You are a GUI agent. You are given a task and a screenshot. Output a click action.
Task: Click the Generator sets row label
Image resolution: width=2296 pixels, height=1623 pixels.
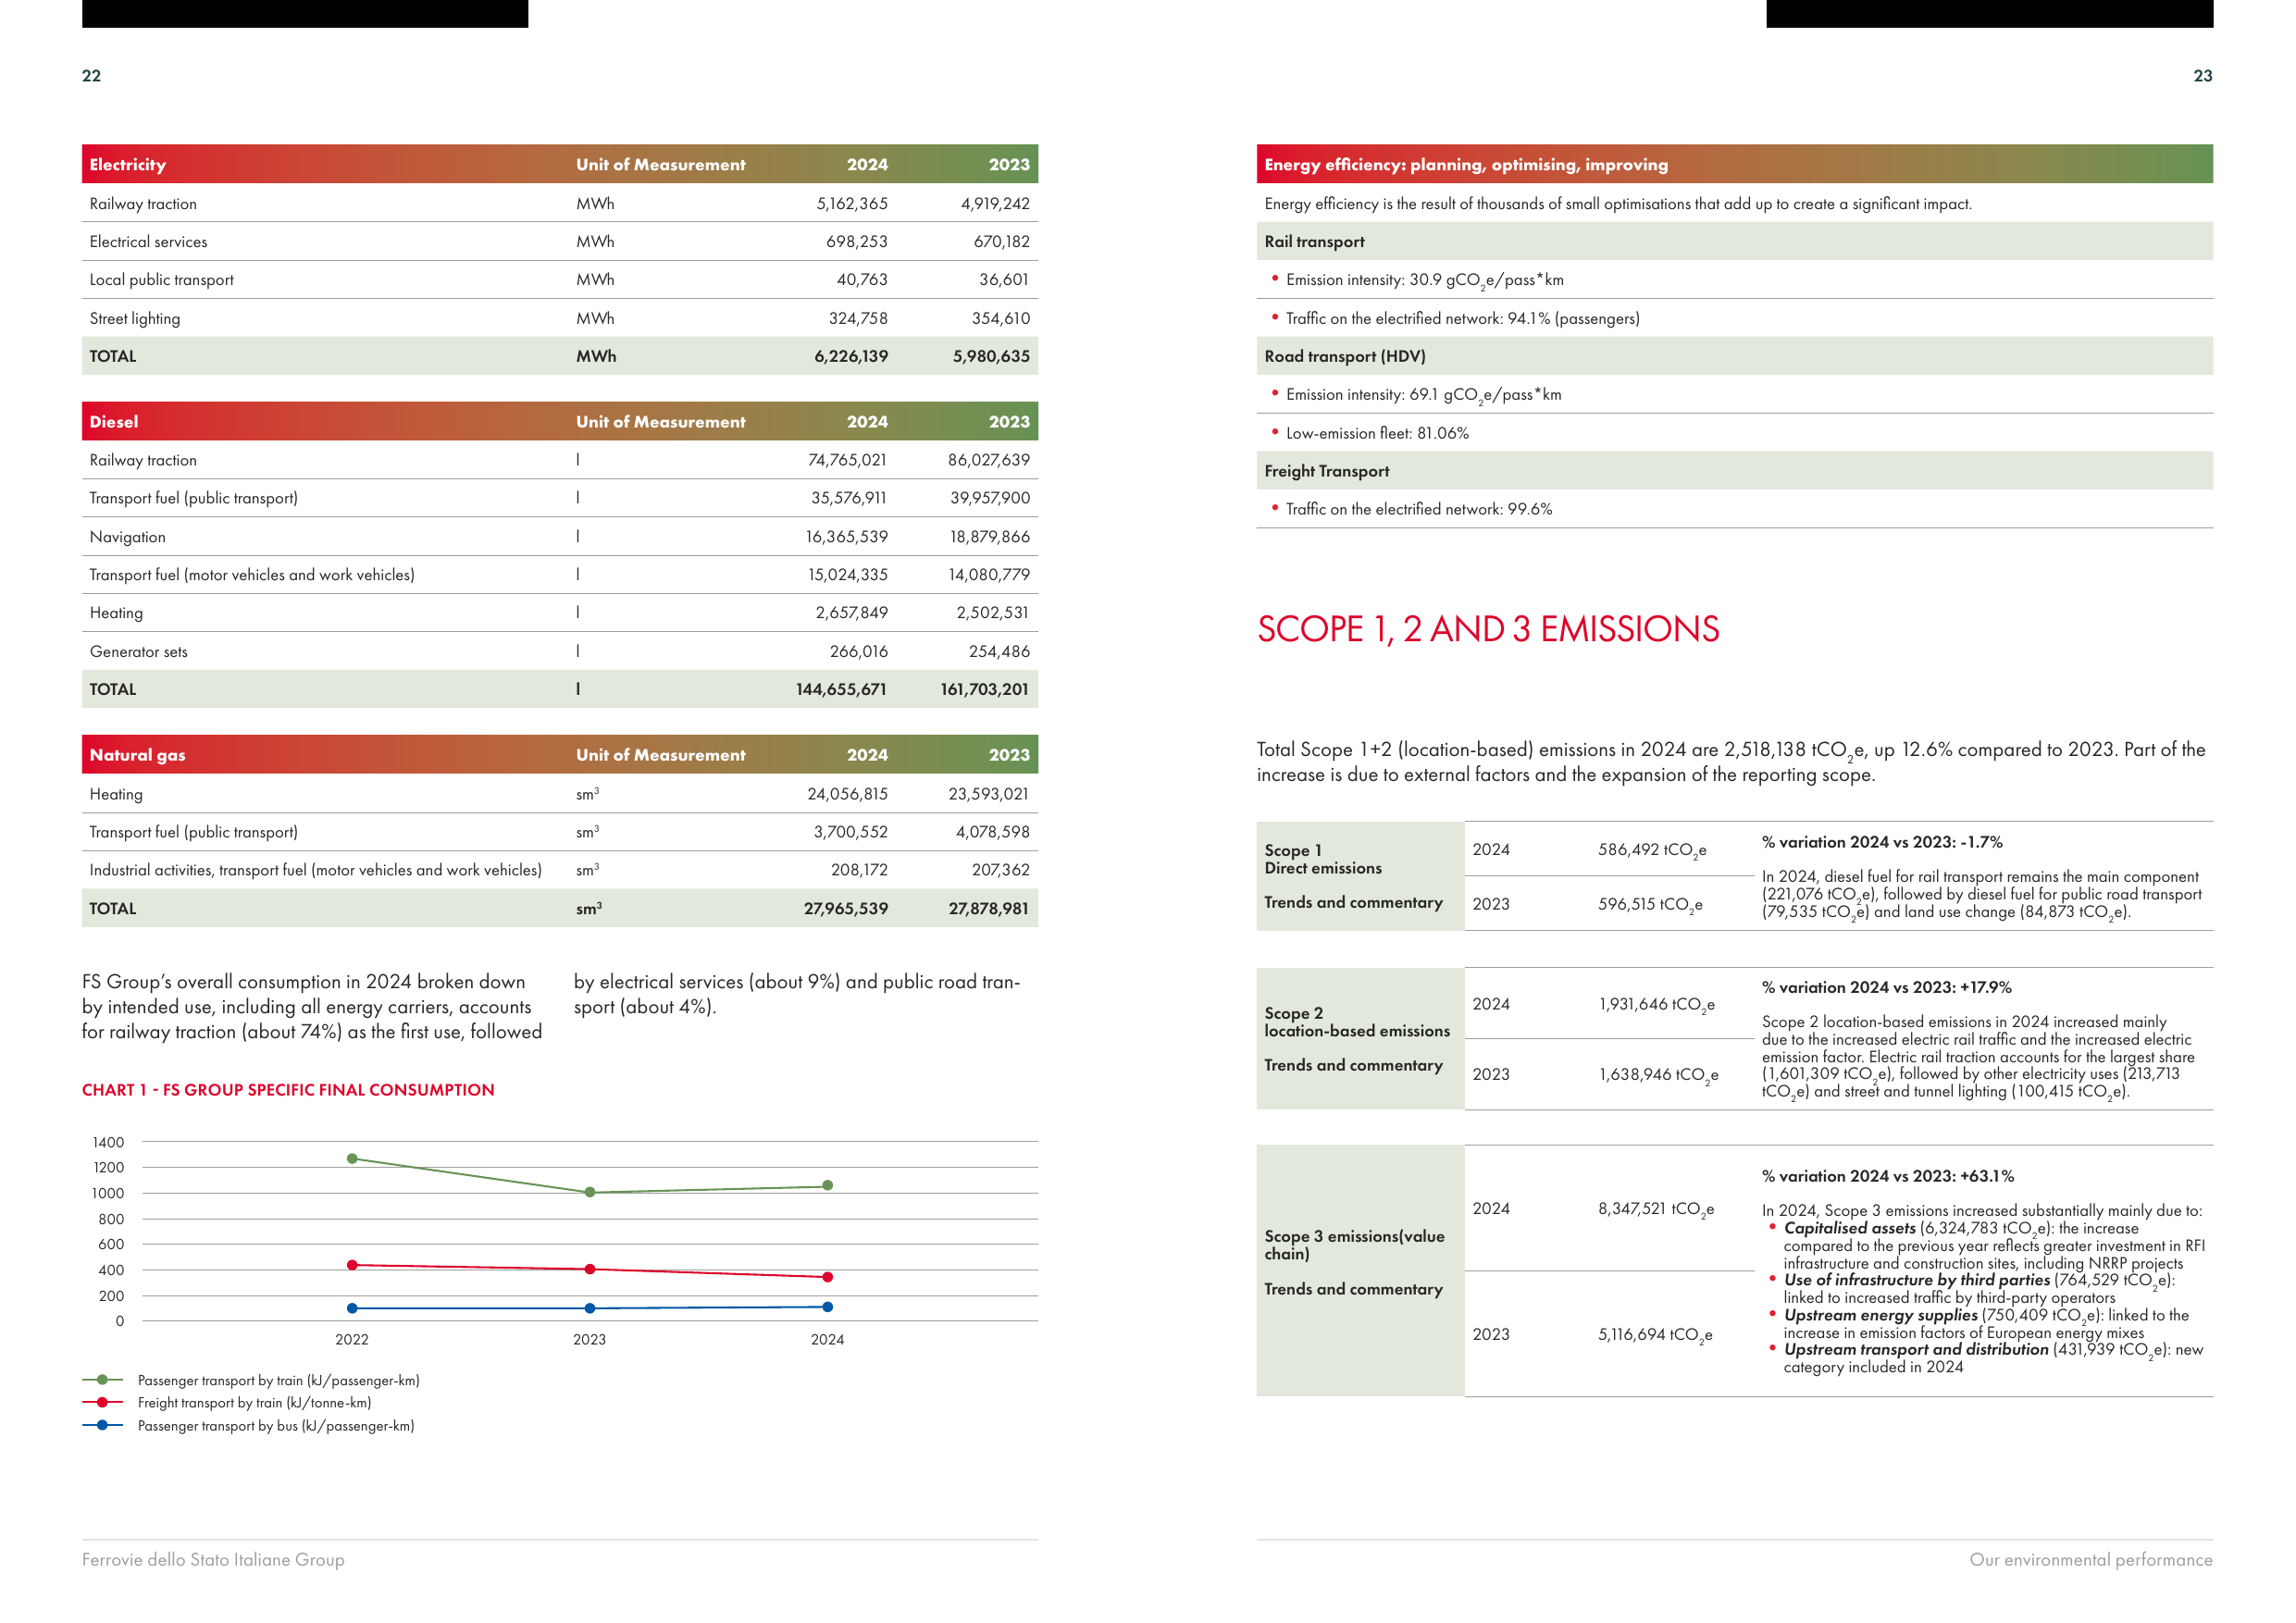click(138, 651)
